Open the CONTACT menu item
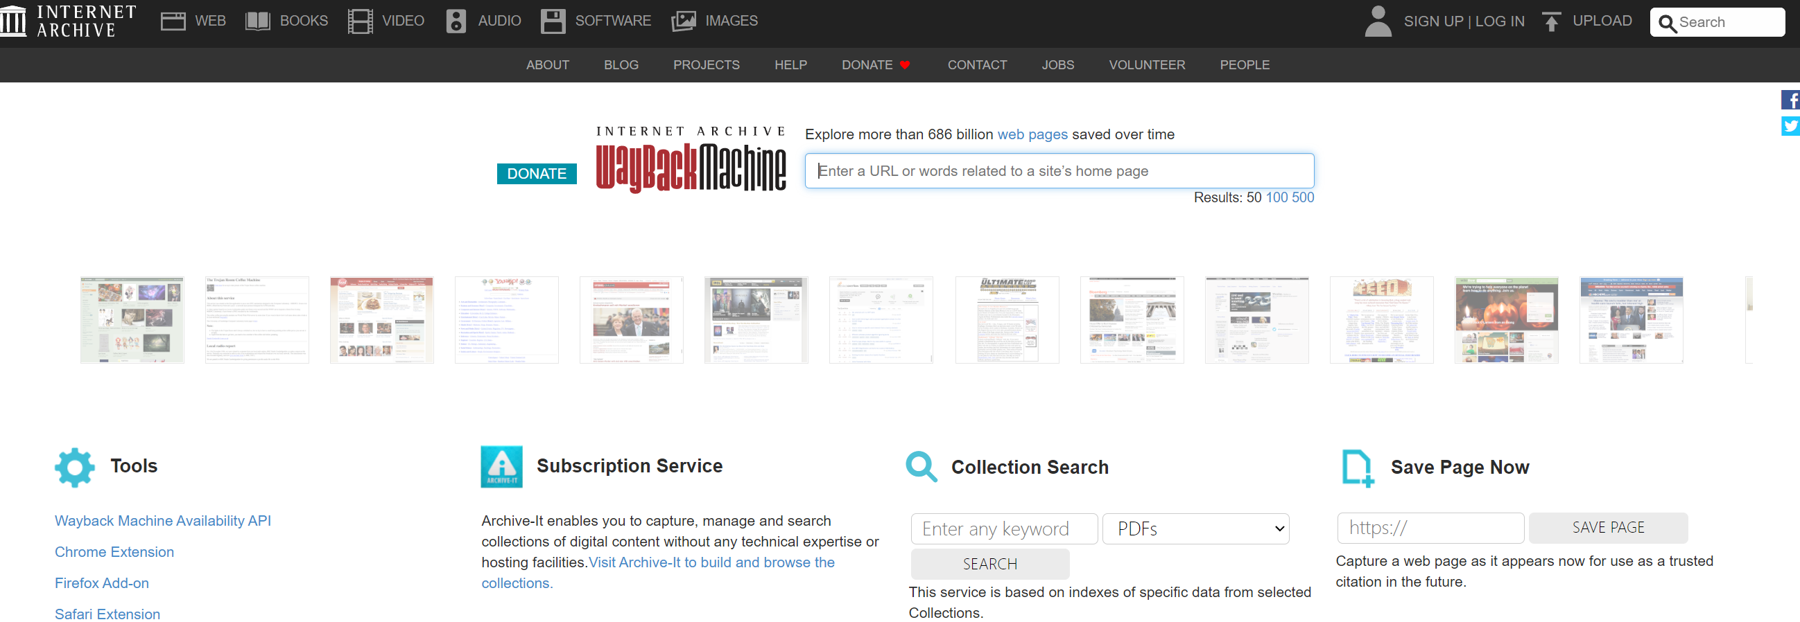This screenshot has height=622, width=1800. click(x=976, y=65)
